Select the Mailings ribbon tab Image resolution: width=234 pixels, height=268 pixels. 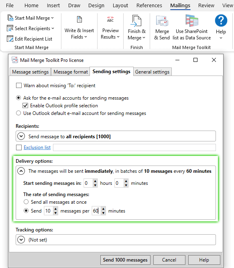180,6
